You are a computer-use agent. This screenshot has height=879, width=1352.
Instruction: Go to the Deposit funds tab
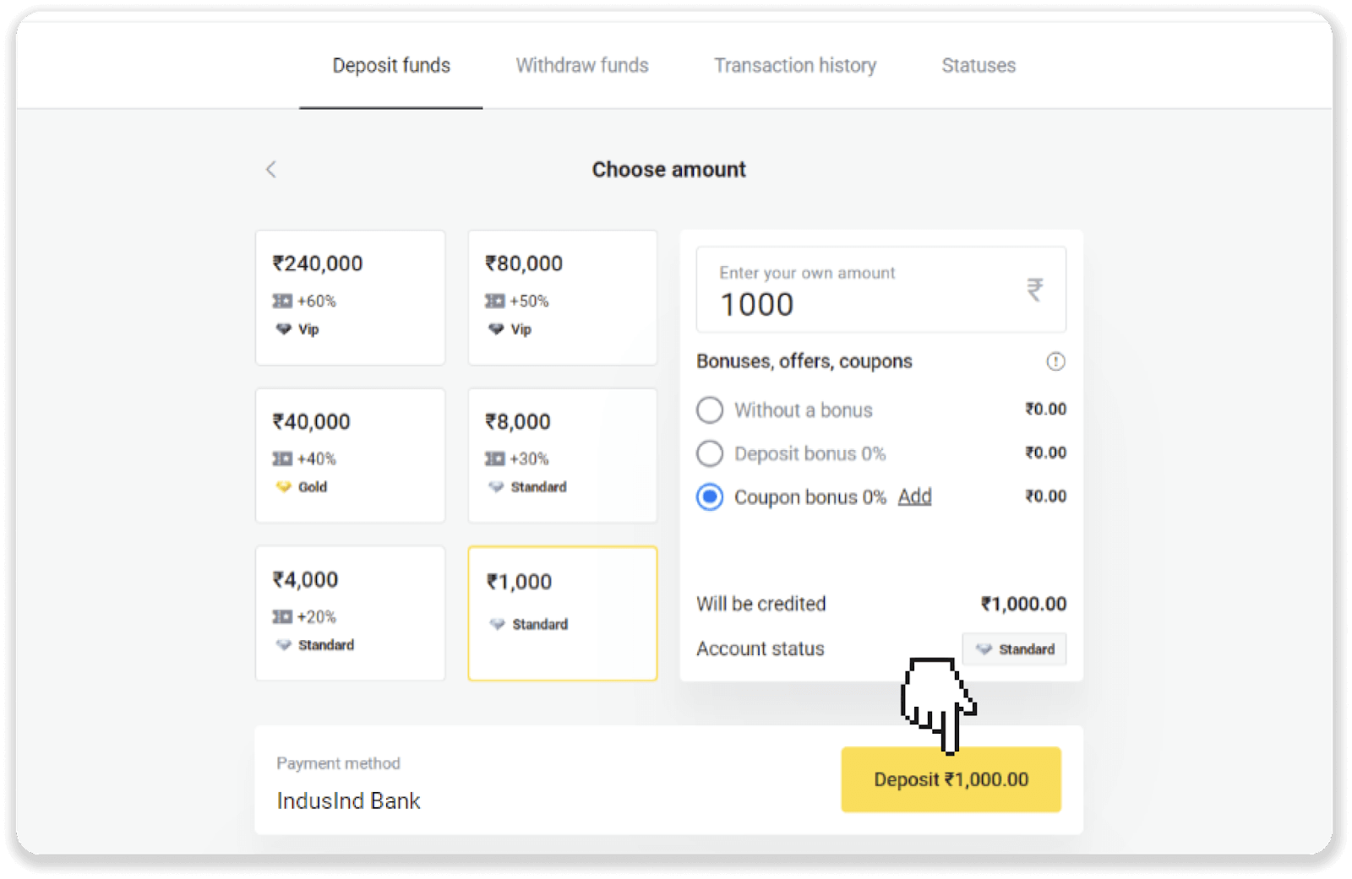[x=391, y=66]
